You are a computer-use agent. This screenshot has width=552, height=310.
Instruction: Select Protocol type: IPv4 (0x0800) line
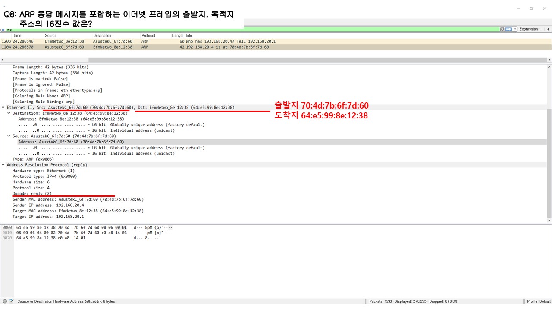coord(45,176)
